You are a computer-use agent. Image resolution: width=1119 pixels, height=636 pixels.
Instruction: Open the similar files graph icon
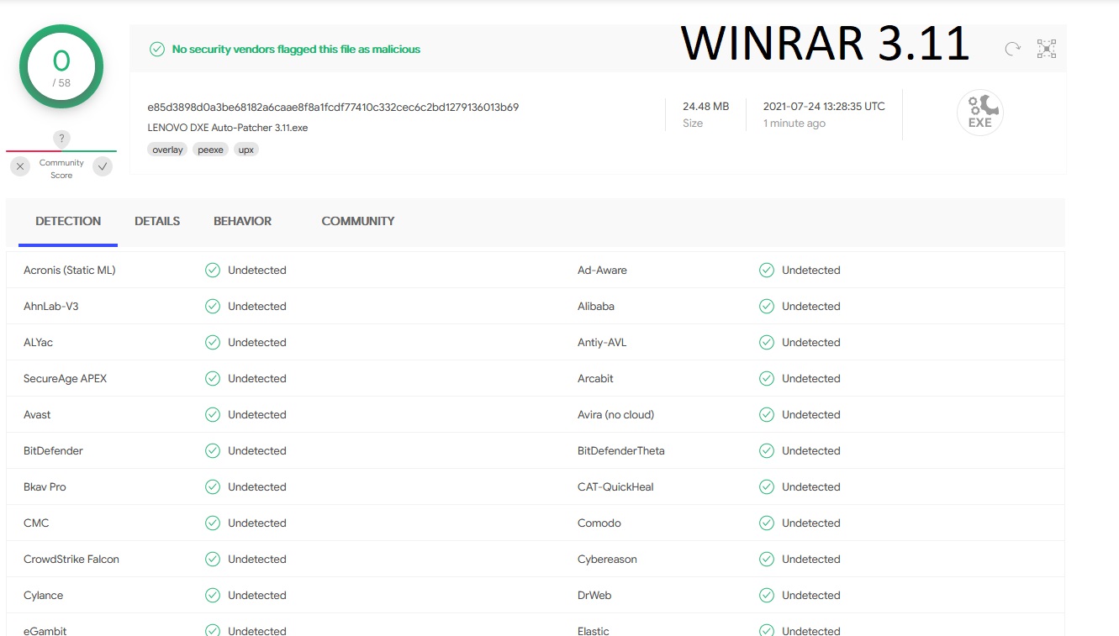[1047, 49]
